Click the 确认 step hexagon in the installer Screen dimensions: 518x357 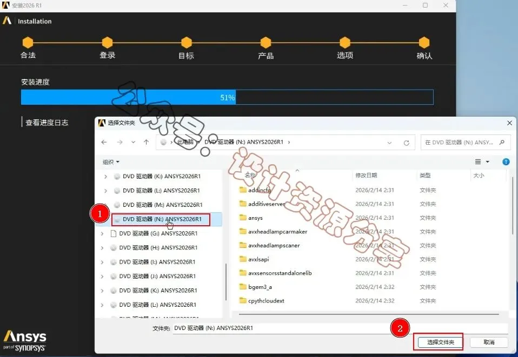[x=424, y=42]
